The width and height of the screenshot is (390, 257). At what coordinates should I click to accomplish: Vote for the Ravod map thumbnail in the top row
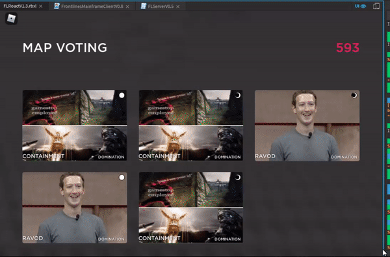pos(307,126)
